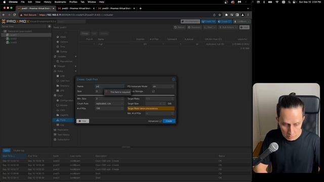Screen dimensions: 324x182
Task: Click the Create CT button
Action: tap(225, 21)
